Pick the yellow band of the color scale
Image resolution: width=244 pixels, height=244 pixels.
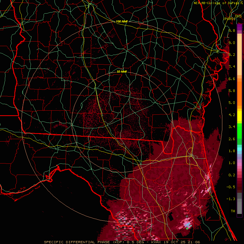239,116
